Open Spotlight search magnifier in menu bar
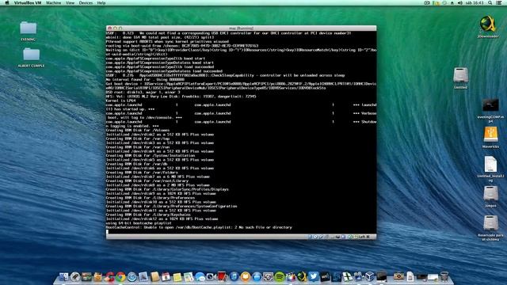The width and height of the screenshot is (507, 285). [x=490, y=2]
